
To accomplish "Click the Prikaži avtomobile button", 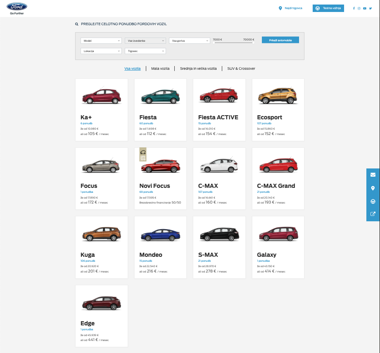I will [280, 40].
